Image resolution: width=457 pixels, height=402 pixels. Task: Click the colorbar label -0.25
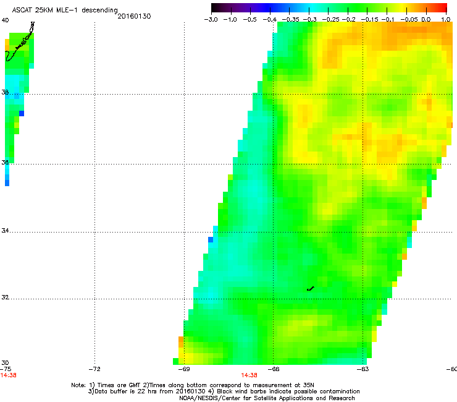(x=330, y=20)
